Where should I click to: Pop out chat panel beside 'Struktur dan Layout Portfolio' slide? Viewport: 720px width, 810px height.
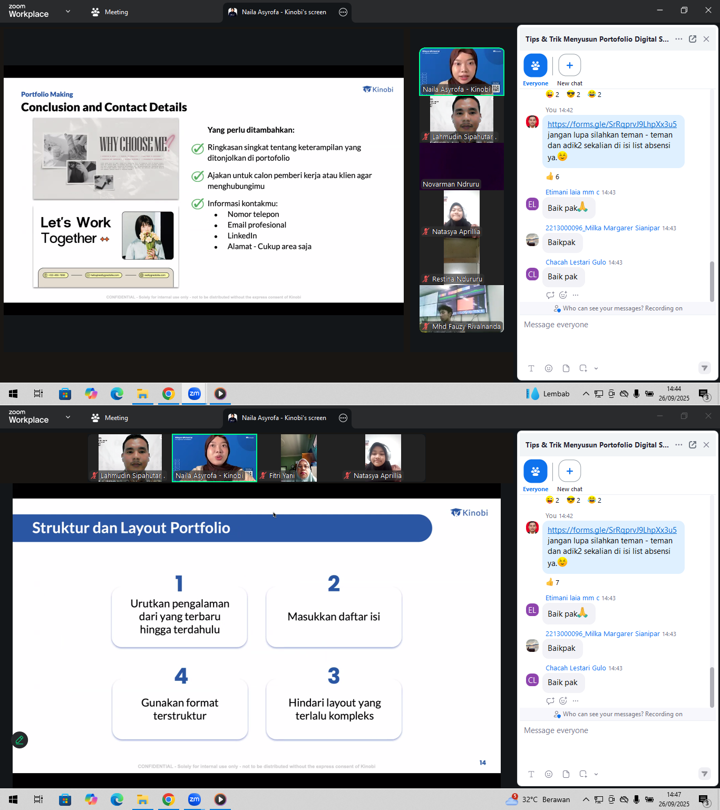[x=693, y=445]
